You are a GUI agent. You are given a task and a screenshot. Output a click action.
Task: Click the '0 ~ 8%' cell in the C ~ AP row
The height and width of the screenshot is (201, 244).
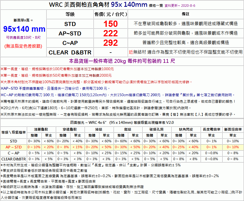point(233,153)
